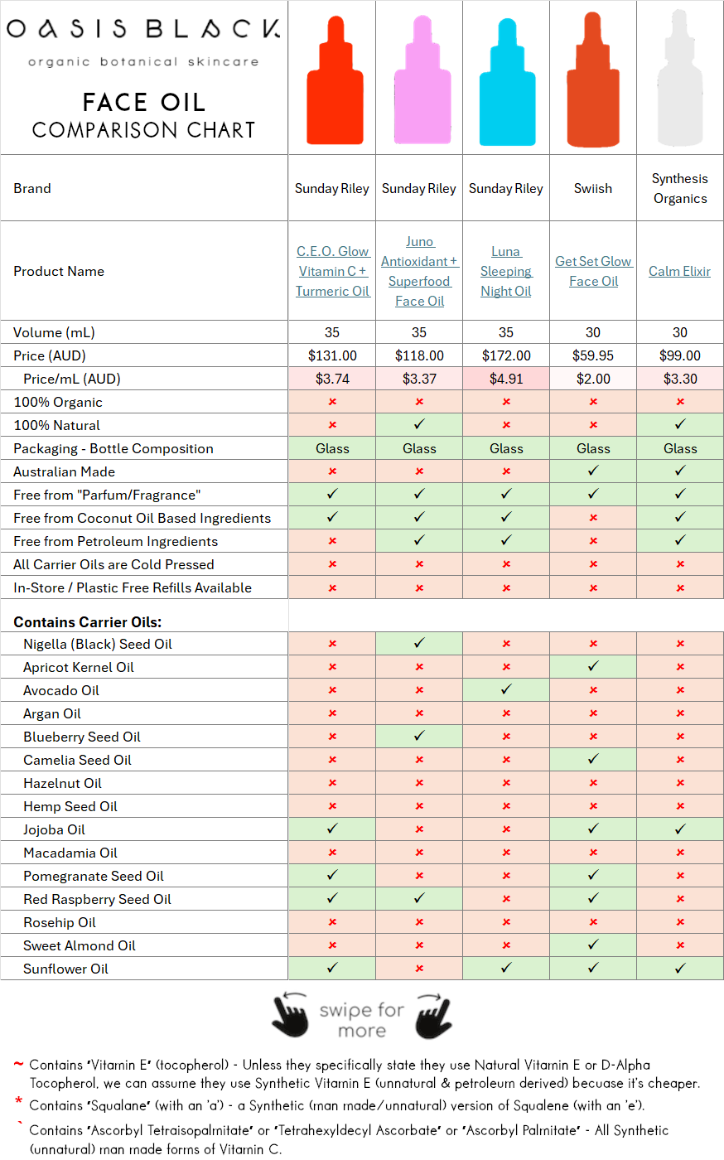The height and width of the screenshot is (1160, 724).
Task: Click Juno checkmark in Blueberry Seed Oil row
Action: [x=419, y=736]
